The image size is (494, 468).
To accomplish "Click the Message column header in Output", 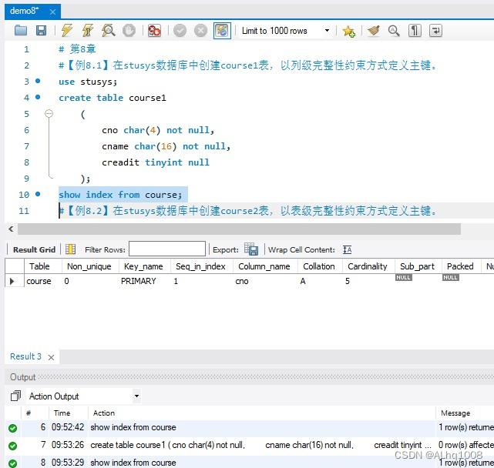I will coord(455,413).
